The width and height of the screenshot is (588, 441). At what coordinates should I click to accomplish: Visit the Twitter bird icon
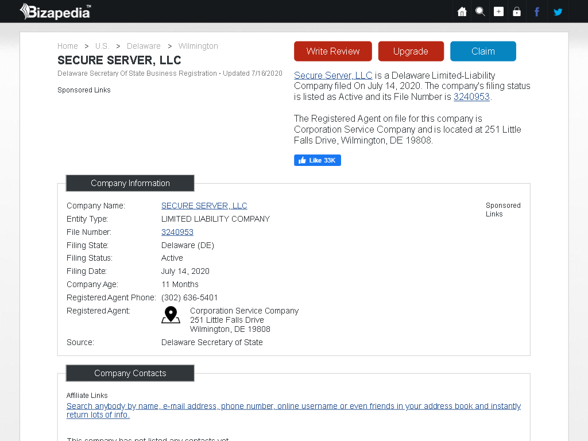coord(558,11)
